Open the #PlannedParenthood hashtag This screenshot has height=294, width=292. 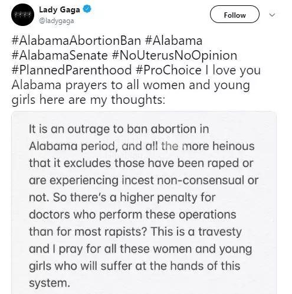(71, 70)
